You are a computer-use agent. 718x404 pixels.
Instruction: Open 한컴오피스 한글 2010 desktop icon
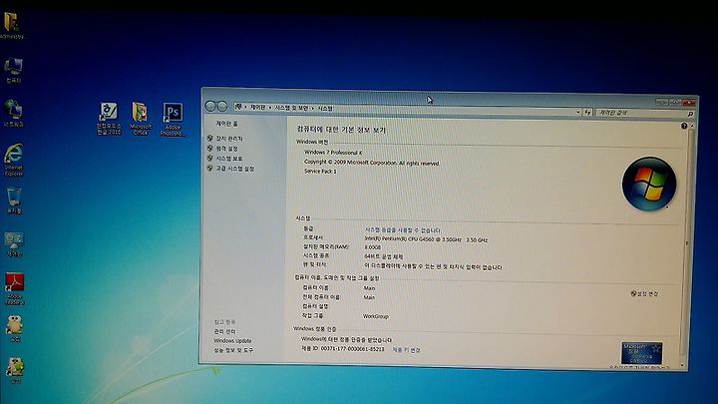(109, 118)
